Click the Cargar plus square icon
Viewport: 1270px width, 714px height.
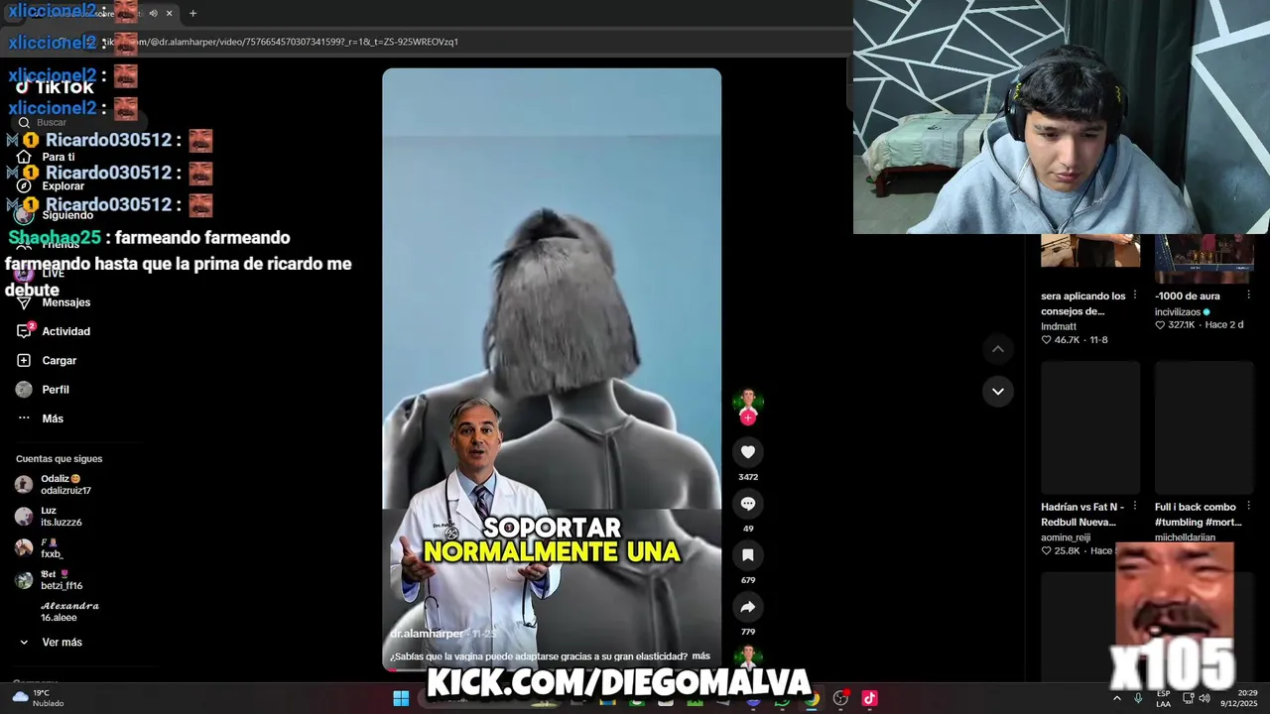[24, 360]
